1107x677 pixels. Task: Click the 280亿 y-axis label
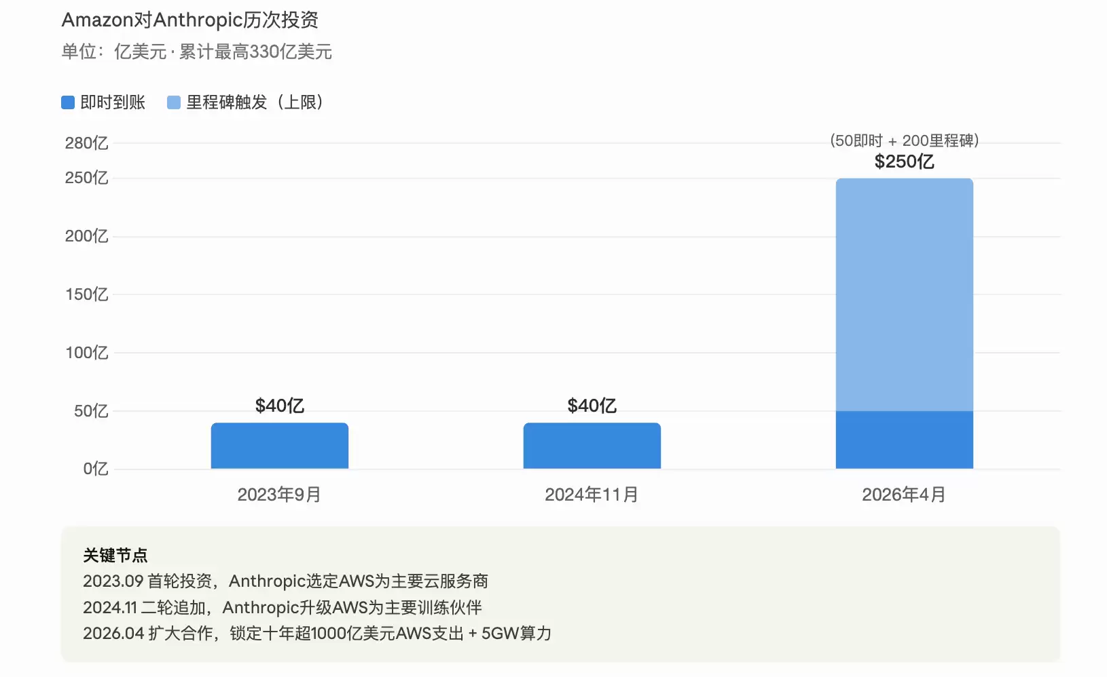coord(86,143)
